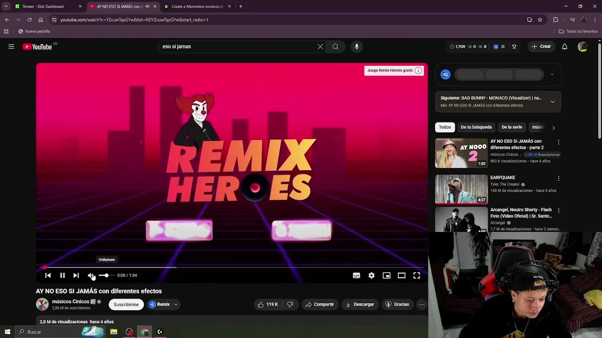Adjust the volume slider handle
Image resolution: width=602 pixels, height=338 pixels.
(x=106, y=276)
